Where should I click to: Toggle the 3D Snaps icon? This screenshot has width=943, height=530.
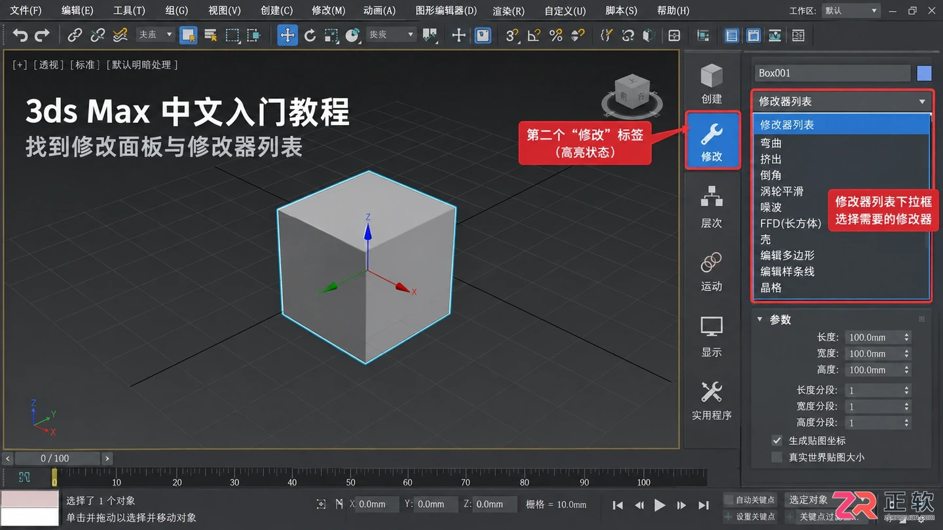tap(512, 35)
